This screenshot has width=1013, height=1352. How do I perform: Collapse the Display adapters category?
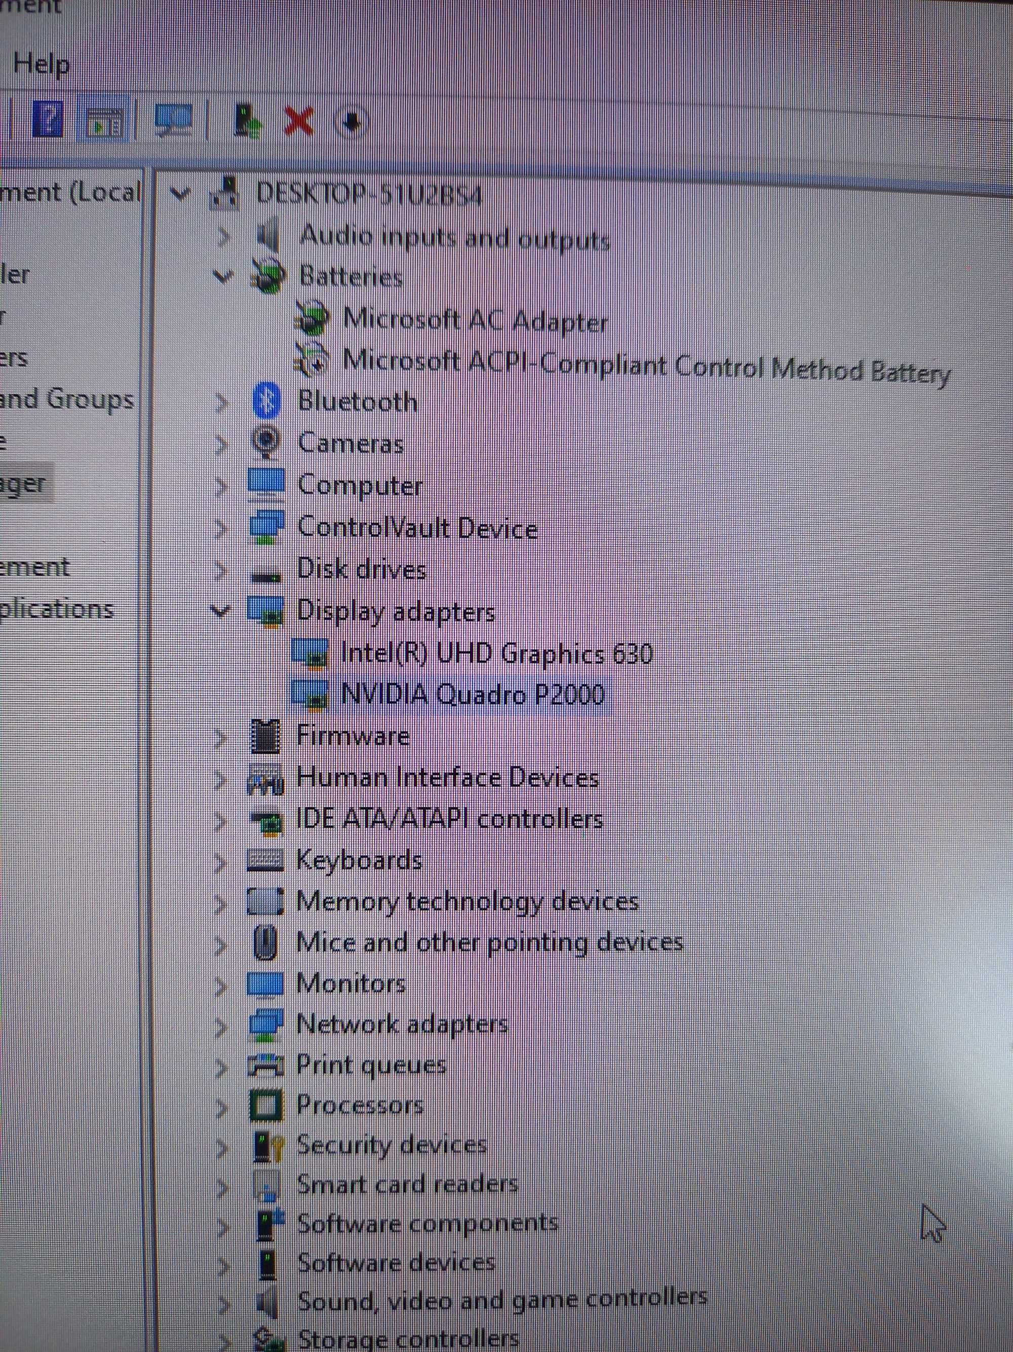tap(220, 610)
